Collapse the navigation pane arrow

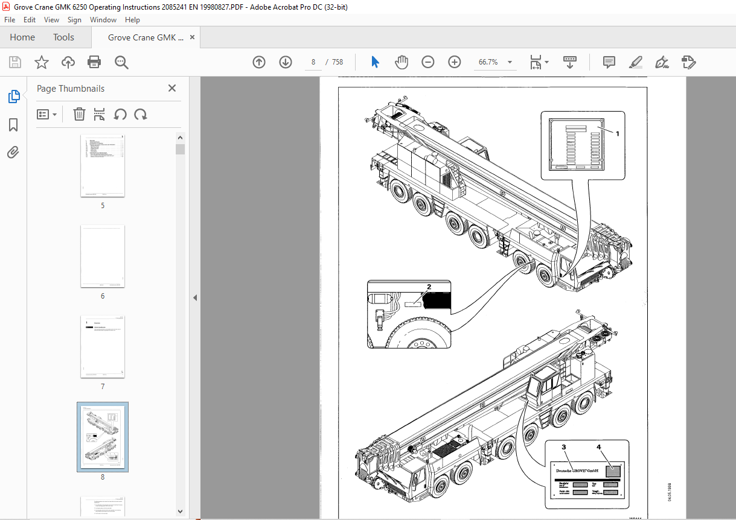click(195, 298)
